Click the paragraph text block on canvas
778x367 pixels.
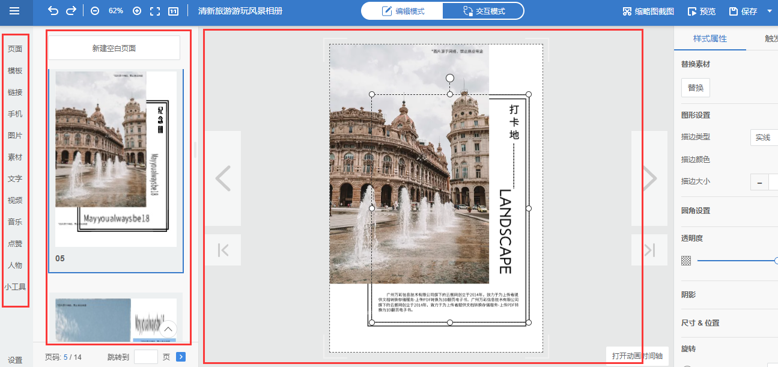(x=448, y=302)
